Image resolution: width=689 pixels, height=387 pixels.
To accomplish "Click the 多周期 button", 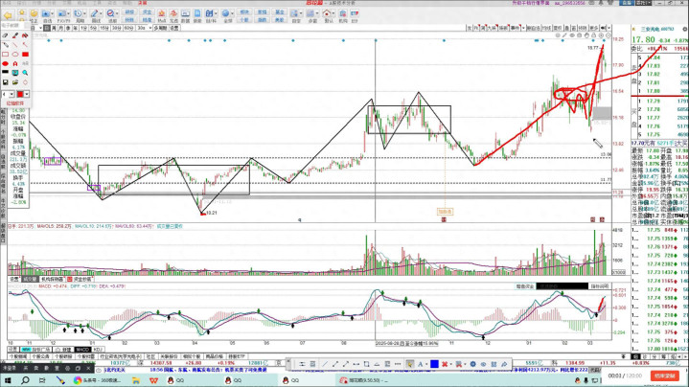I will coord(162,28).
